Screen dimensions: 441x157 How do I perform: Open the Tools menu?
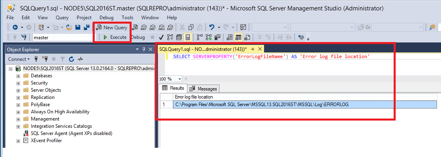[x=128, y=17]
